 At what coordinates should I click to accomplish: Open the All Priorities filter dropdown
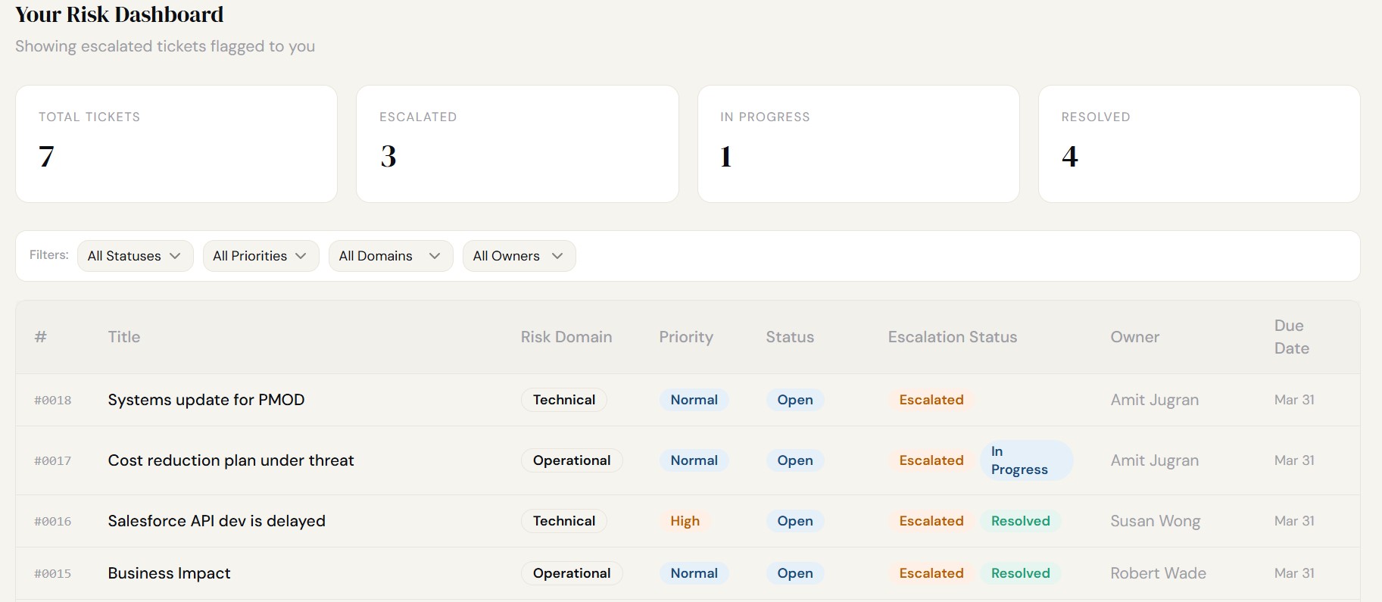click(x=260, y=256)
